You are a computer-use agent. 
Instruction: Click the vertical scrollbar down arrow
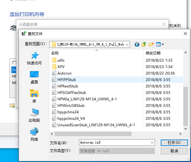pos(185,129)
